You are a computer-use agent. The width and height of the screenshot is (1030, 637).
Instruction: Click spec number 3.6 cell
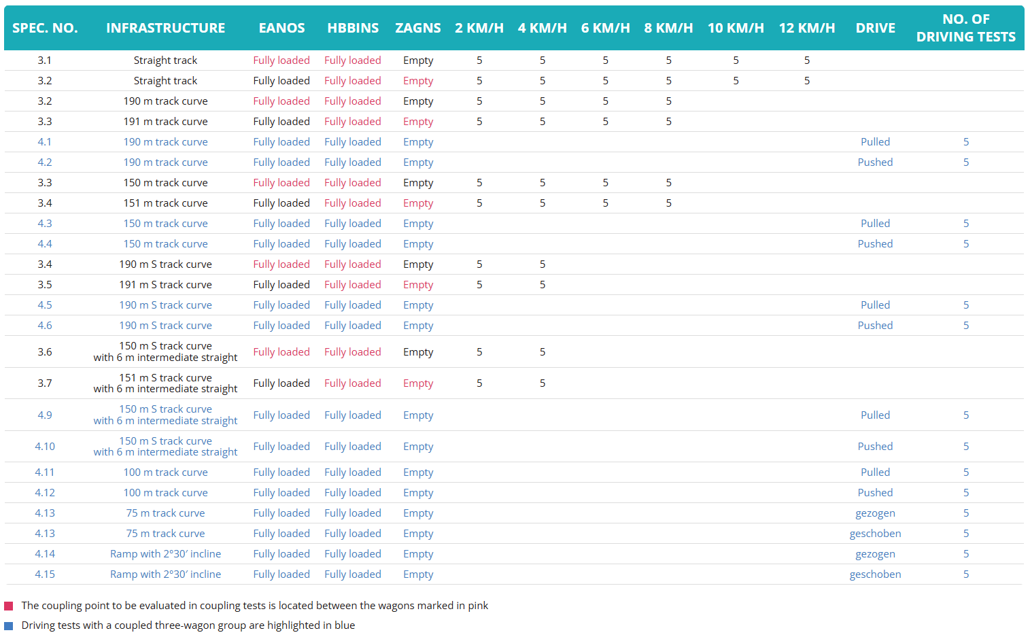(45, 352)
